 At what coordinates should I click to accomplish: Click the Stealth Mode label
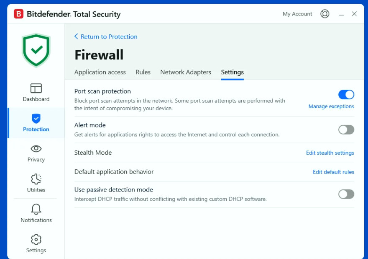pyautogui.click(x=93, y=153)
